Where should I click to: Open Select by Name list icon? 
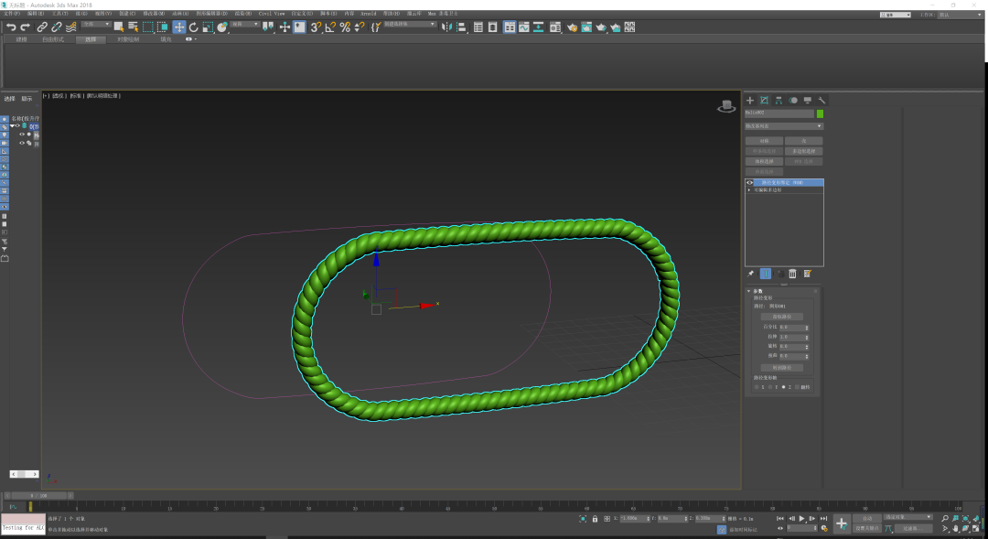[x=133, y=27]
